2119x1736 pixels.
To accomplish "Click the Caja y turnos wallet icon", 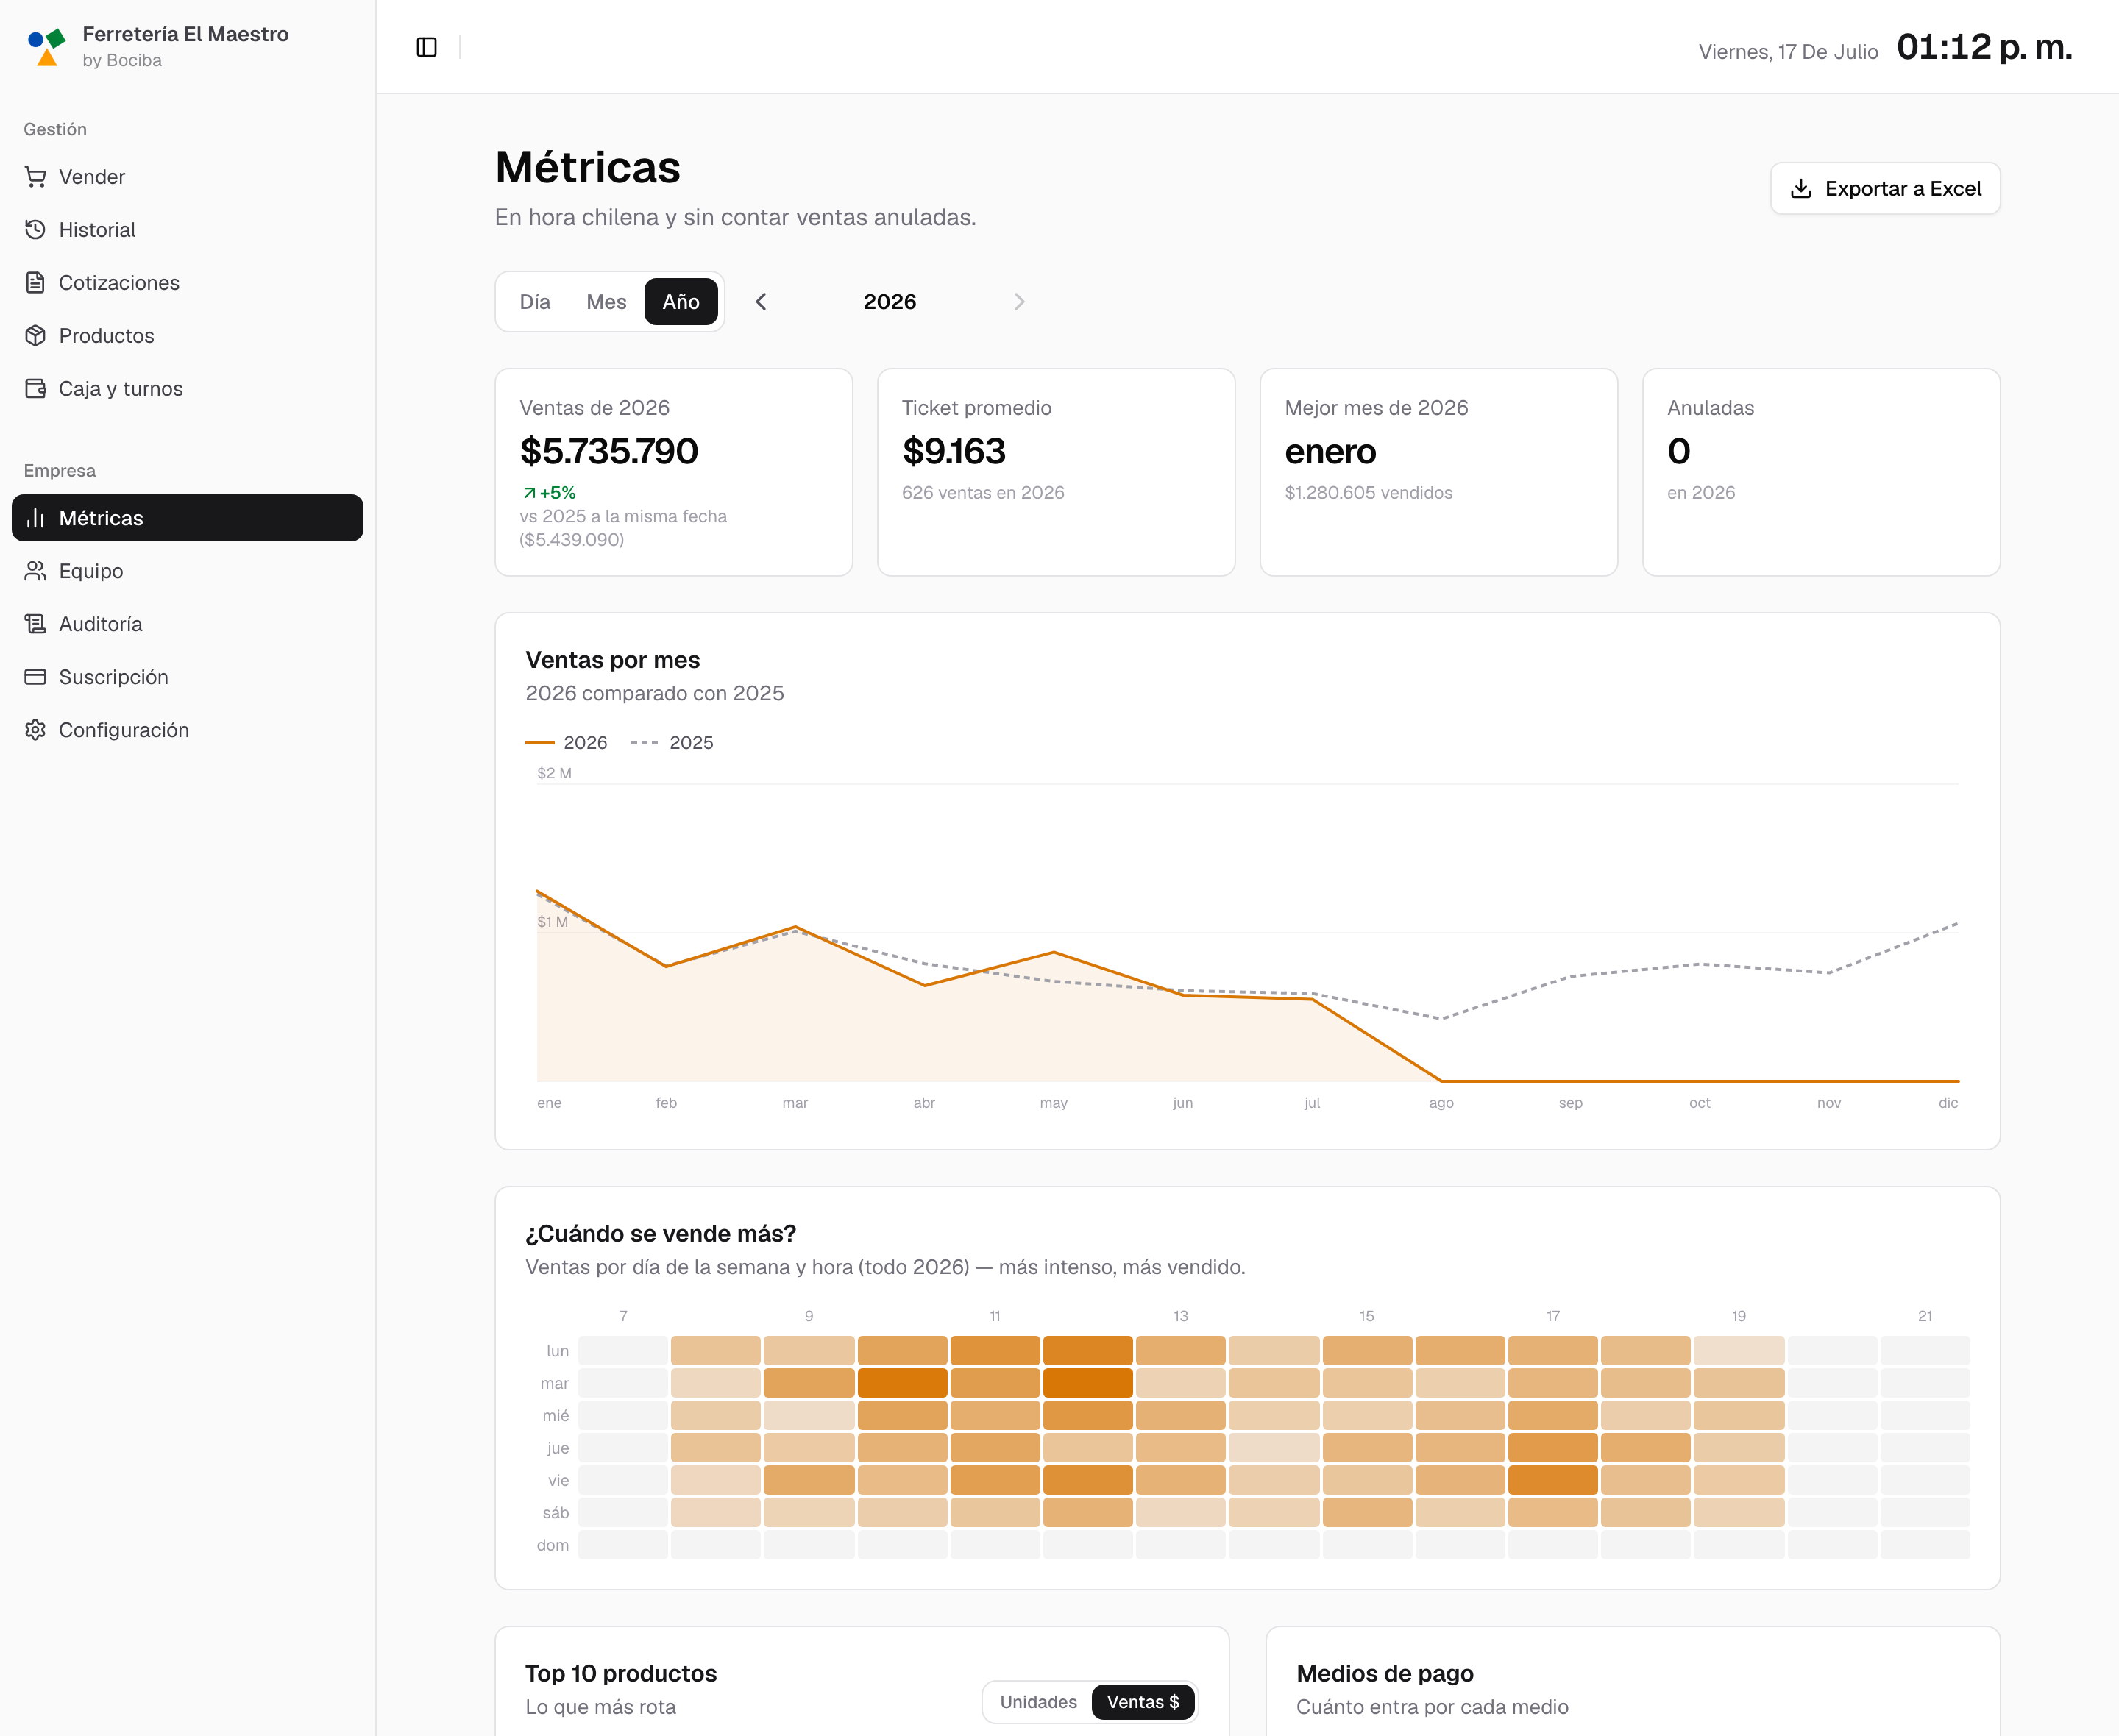I will pyautogui.click(x=36, y=389).
